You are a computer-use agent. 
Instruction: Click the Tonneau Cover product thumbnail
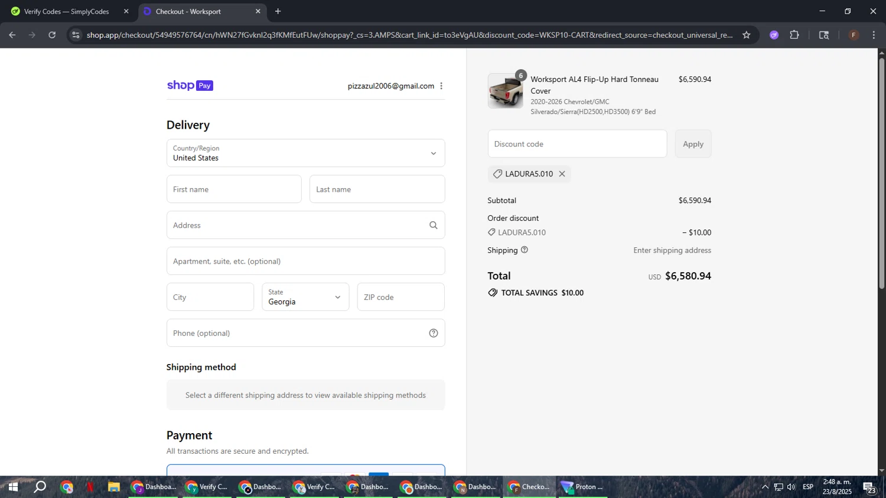[x=506, y=91]
